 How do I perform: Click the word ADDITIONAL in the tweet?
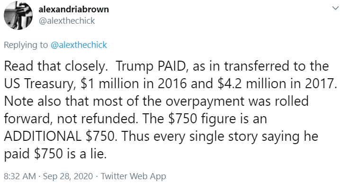(43, 137)
